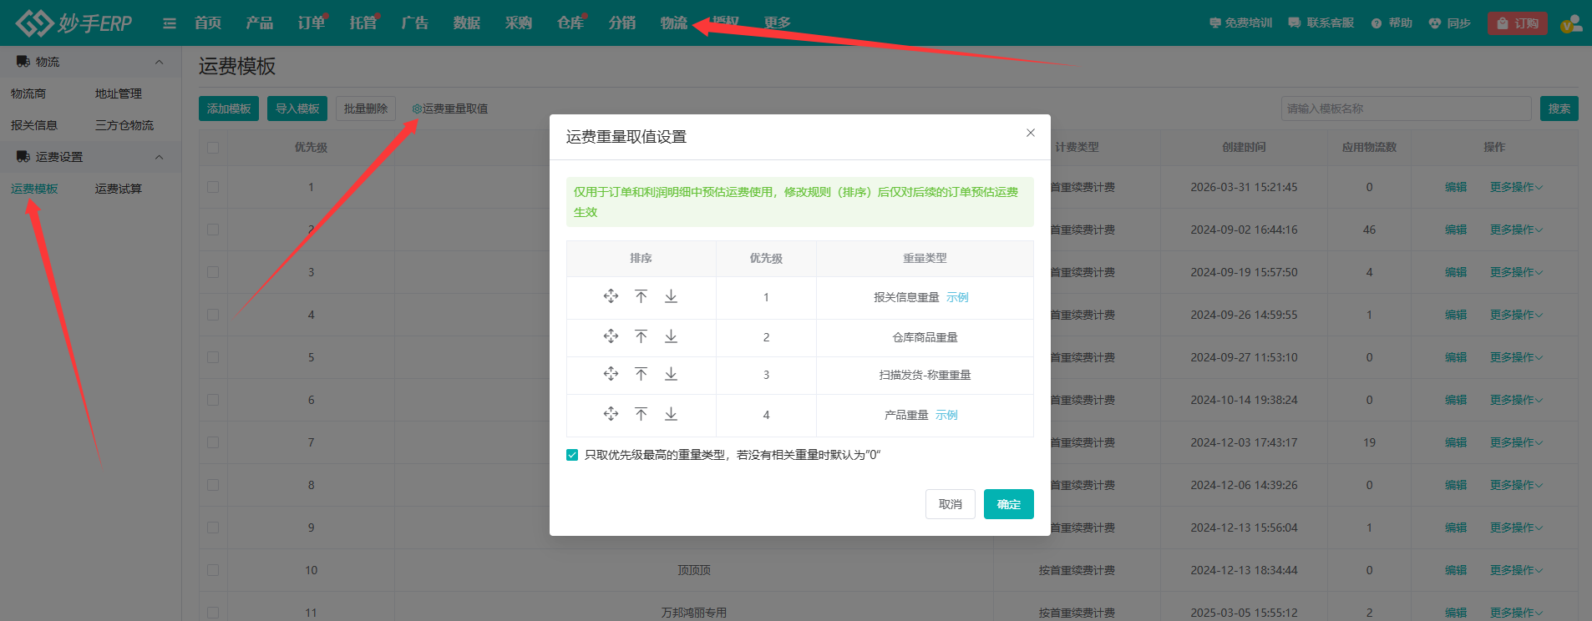Open 运费试算 in the sidebar
The image size is (1592, 621).
click(119, 189)
